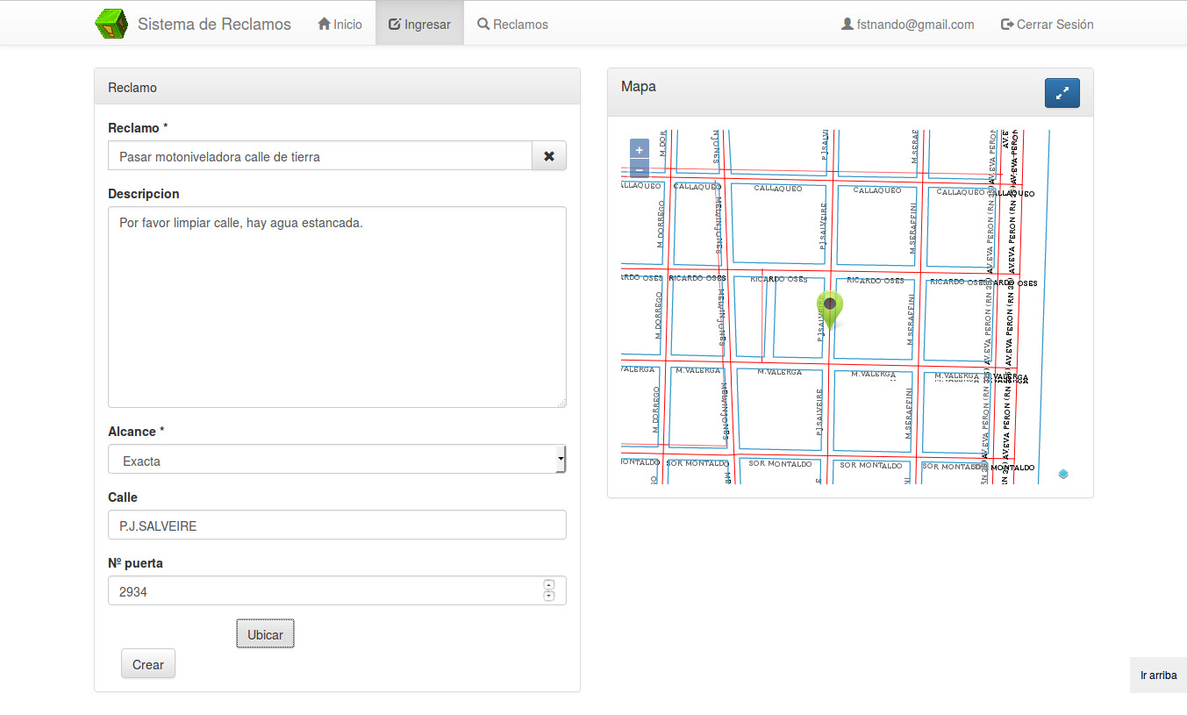Click the Ir arriba button

1157,676
